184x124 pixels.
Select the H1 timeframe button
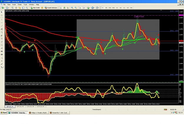click(x=117, y=8)
